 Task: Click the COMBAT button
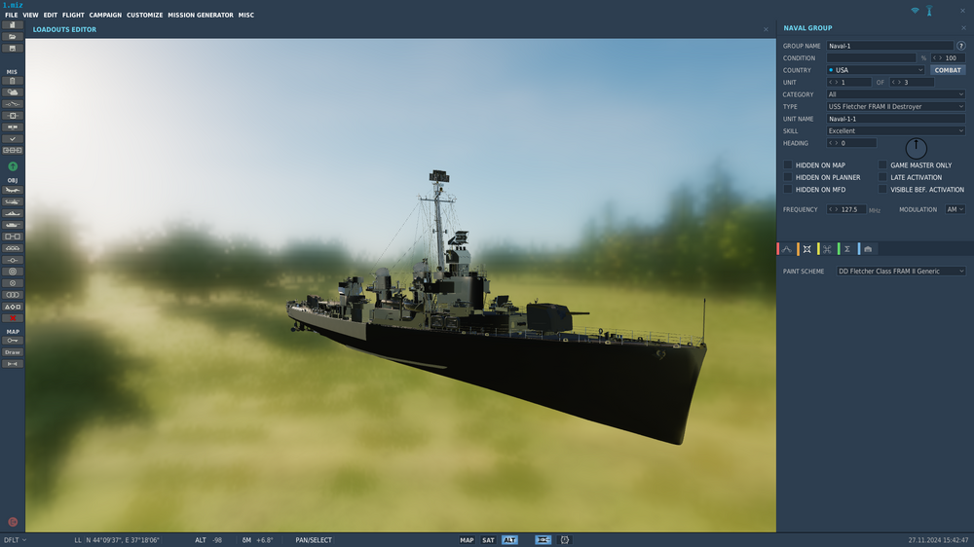pyautogui.click(x=948, y=70)
